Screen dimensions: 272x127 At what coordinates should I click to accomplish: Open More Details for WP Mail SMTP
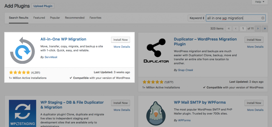pos(255,110)
